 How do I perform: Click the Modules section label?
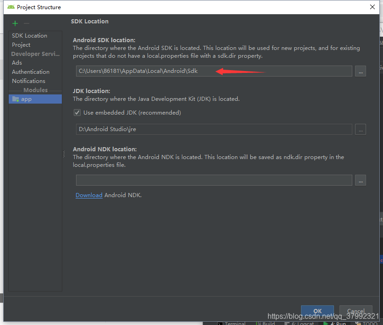pyautogui.click(x=36, y=90)
